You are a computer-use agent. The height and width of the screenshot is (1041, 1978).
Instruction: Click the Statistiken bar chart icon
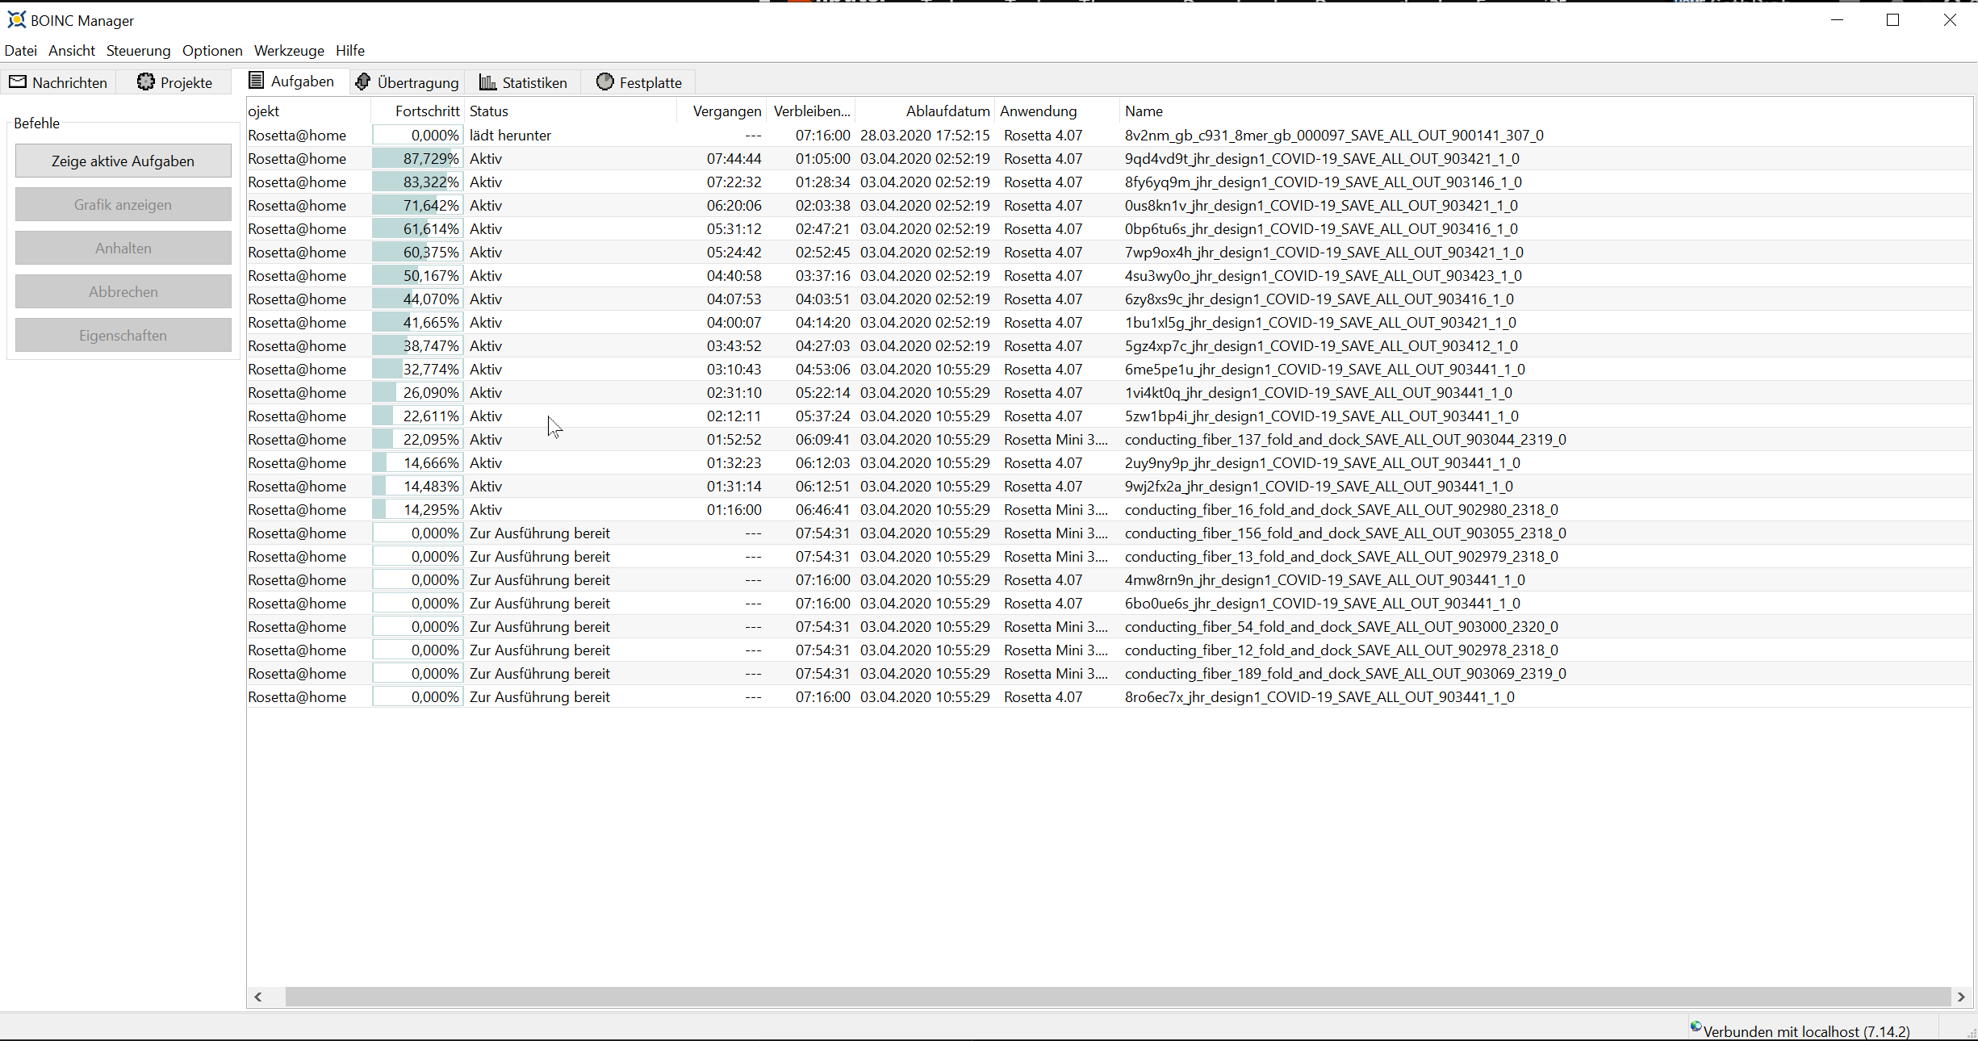487,82
